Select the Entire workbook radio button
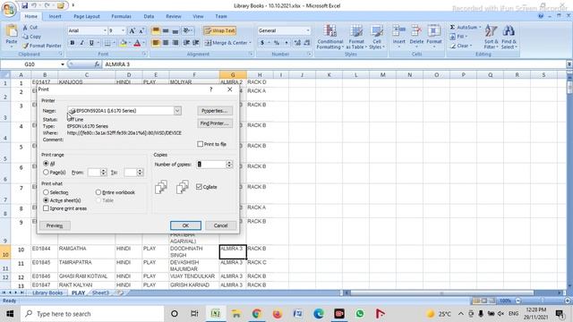 point(98,192)
